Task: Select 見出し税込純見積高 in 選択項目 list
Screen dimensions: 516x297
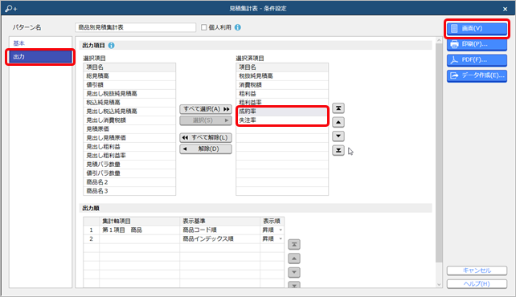Action: pyautogui.click(x=129, y=112)
